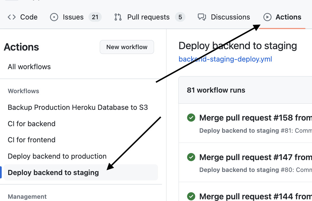
Task: Select All workflows in the sidebar
Action: pyautogui.click(x=29, y=67)
